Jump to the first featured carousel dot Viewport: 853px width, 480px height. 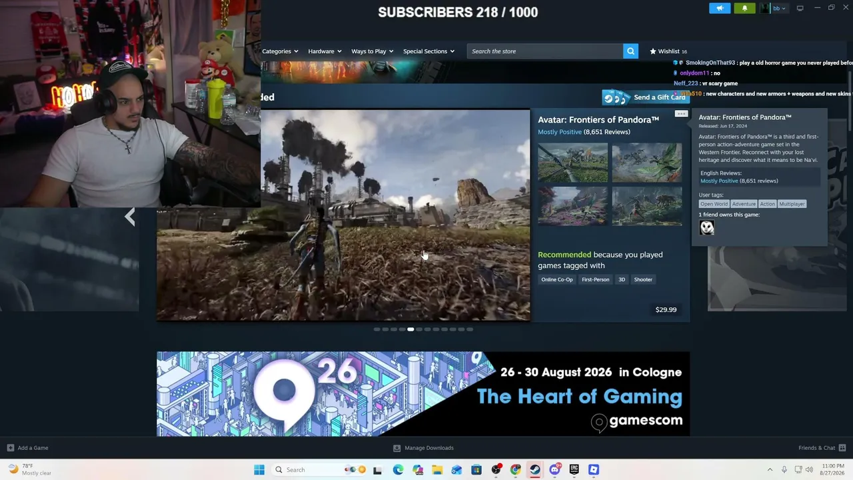tap(377, 329)
